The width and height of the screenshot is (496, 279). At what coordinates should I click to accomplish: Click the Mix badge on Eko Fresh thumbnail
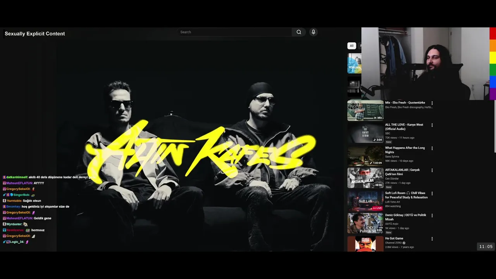tap(378, 118)
